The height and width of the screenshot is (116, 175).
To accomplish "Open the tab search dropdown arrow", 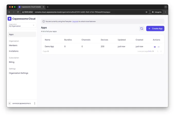I will point(166,7).
